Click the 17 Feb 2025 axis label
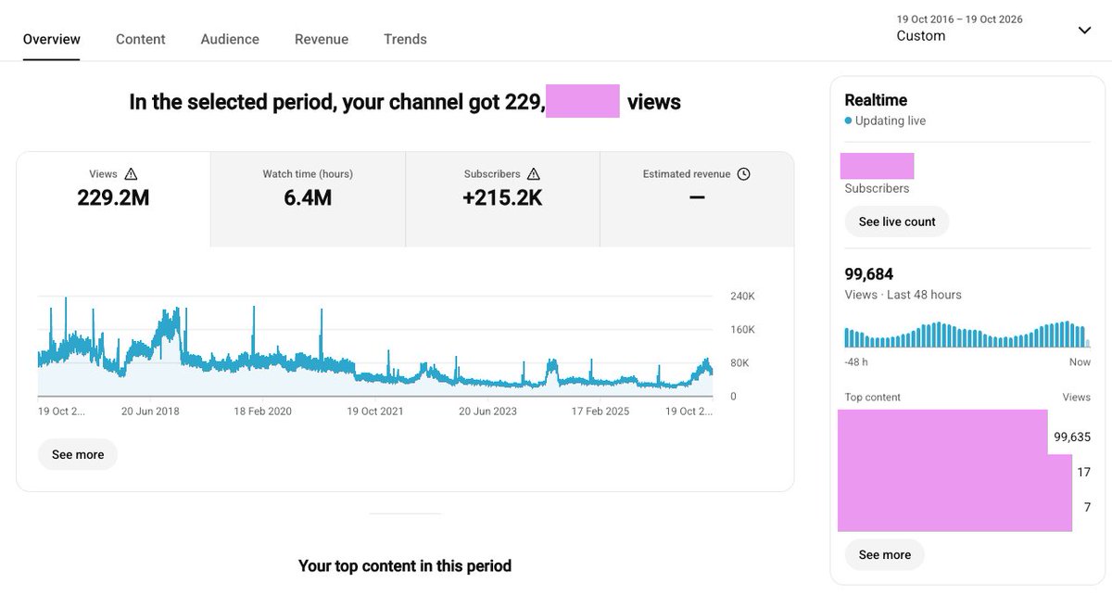The image size is (1112, 595). pos(600,411)
